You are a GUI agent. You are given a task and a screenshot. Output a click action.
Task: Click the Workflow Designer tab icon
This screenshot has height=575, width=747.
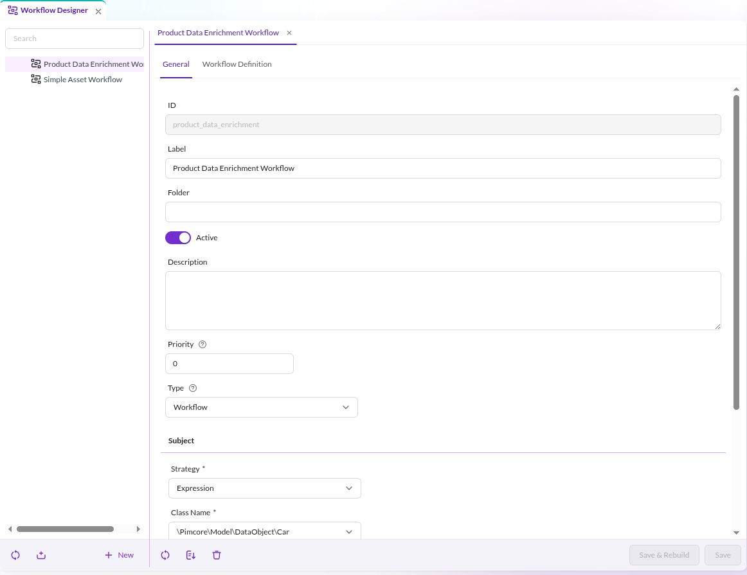click(13, 10)
